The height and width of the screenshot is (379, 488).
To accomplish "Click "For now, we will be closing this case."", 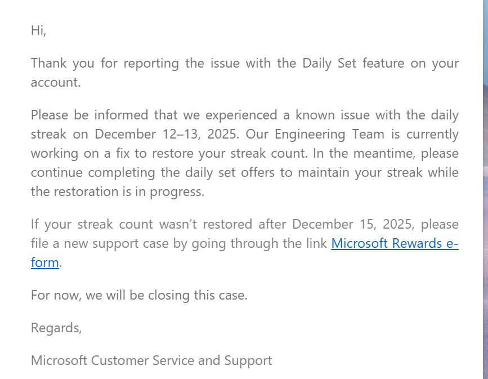I will pos(139,295).
